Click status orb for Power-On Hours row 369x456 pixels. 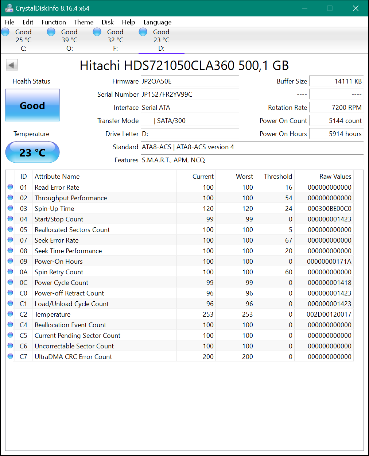(10, 261)
